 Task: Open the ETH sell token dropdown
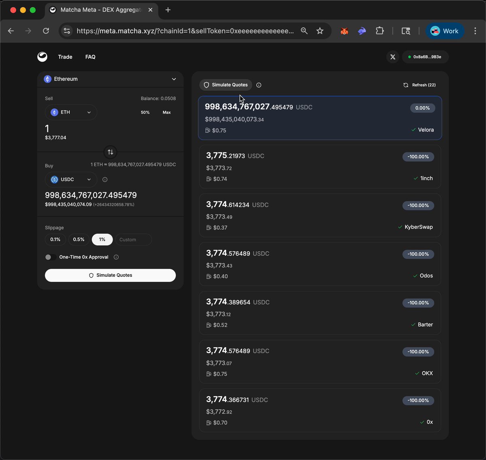point(71,112)
